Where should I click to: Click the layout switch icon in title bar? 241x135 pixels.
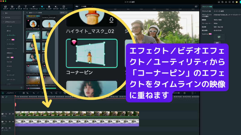coord(219,2)
